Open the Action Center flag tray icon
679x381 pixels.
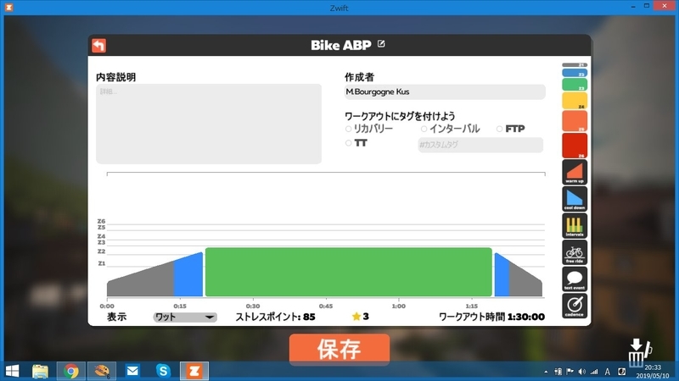tap(570, 372)
